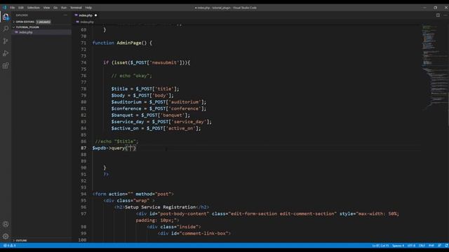
Task: Click errors and warnings status bar indicator
Action: (9, 246)
